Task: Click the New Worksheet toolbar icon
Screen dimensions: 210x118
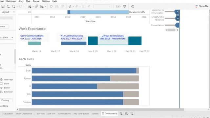Action: click(x=30, y=6)
